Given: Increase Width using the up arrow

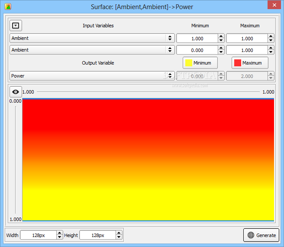Looking at the screenshot, I should 60,233.
